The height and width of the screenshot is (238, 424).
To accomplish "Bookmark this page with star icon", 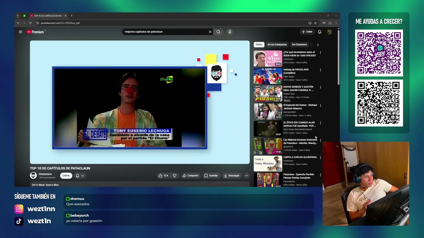I will click(315, 23).
